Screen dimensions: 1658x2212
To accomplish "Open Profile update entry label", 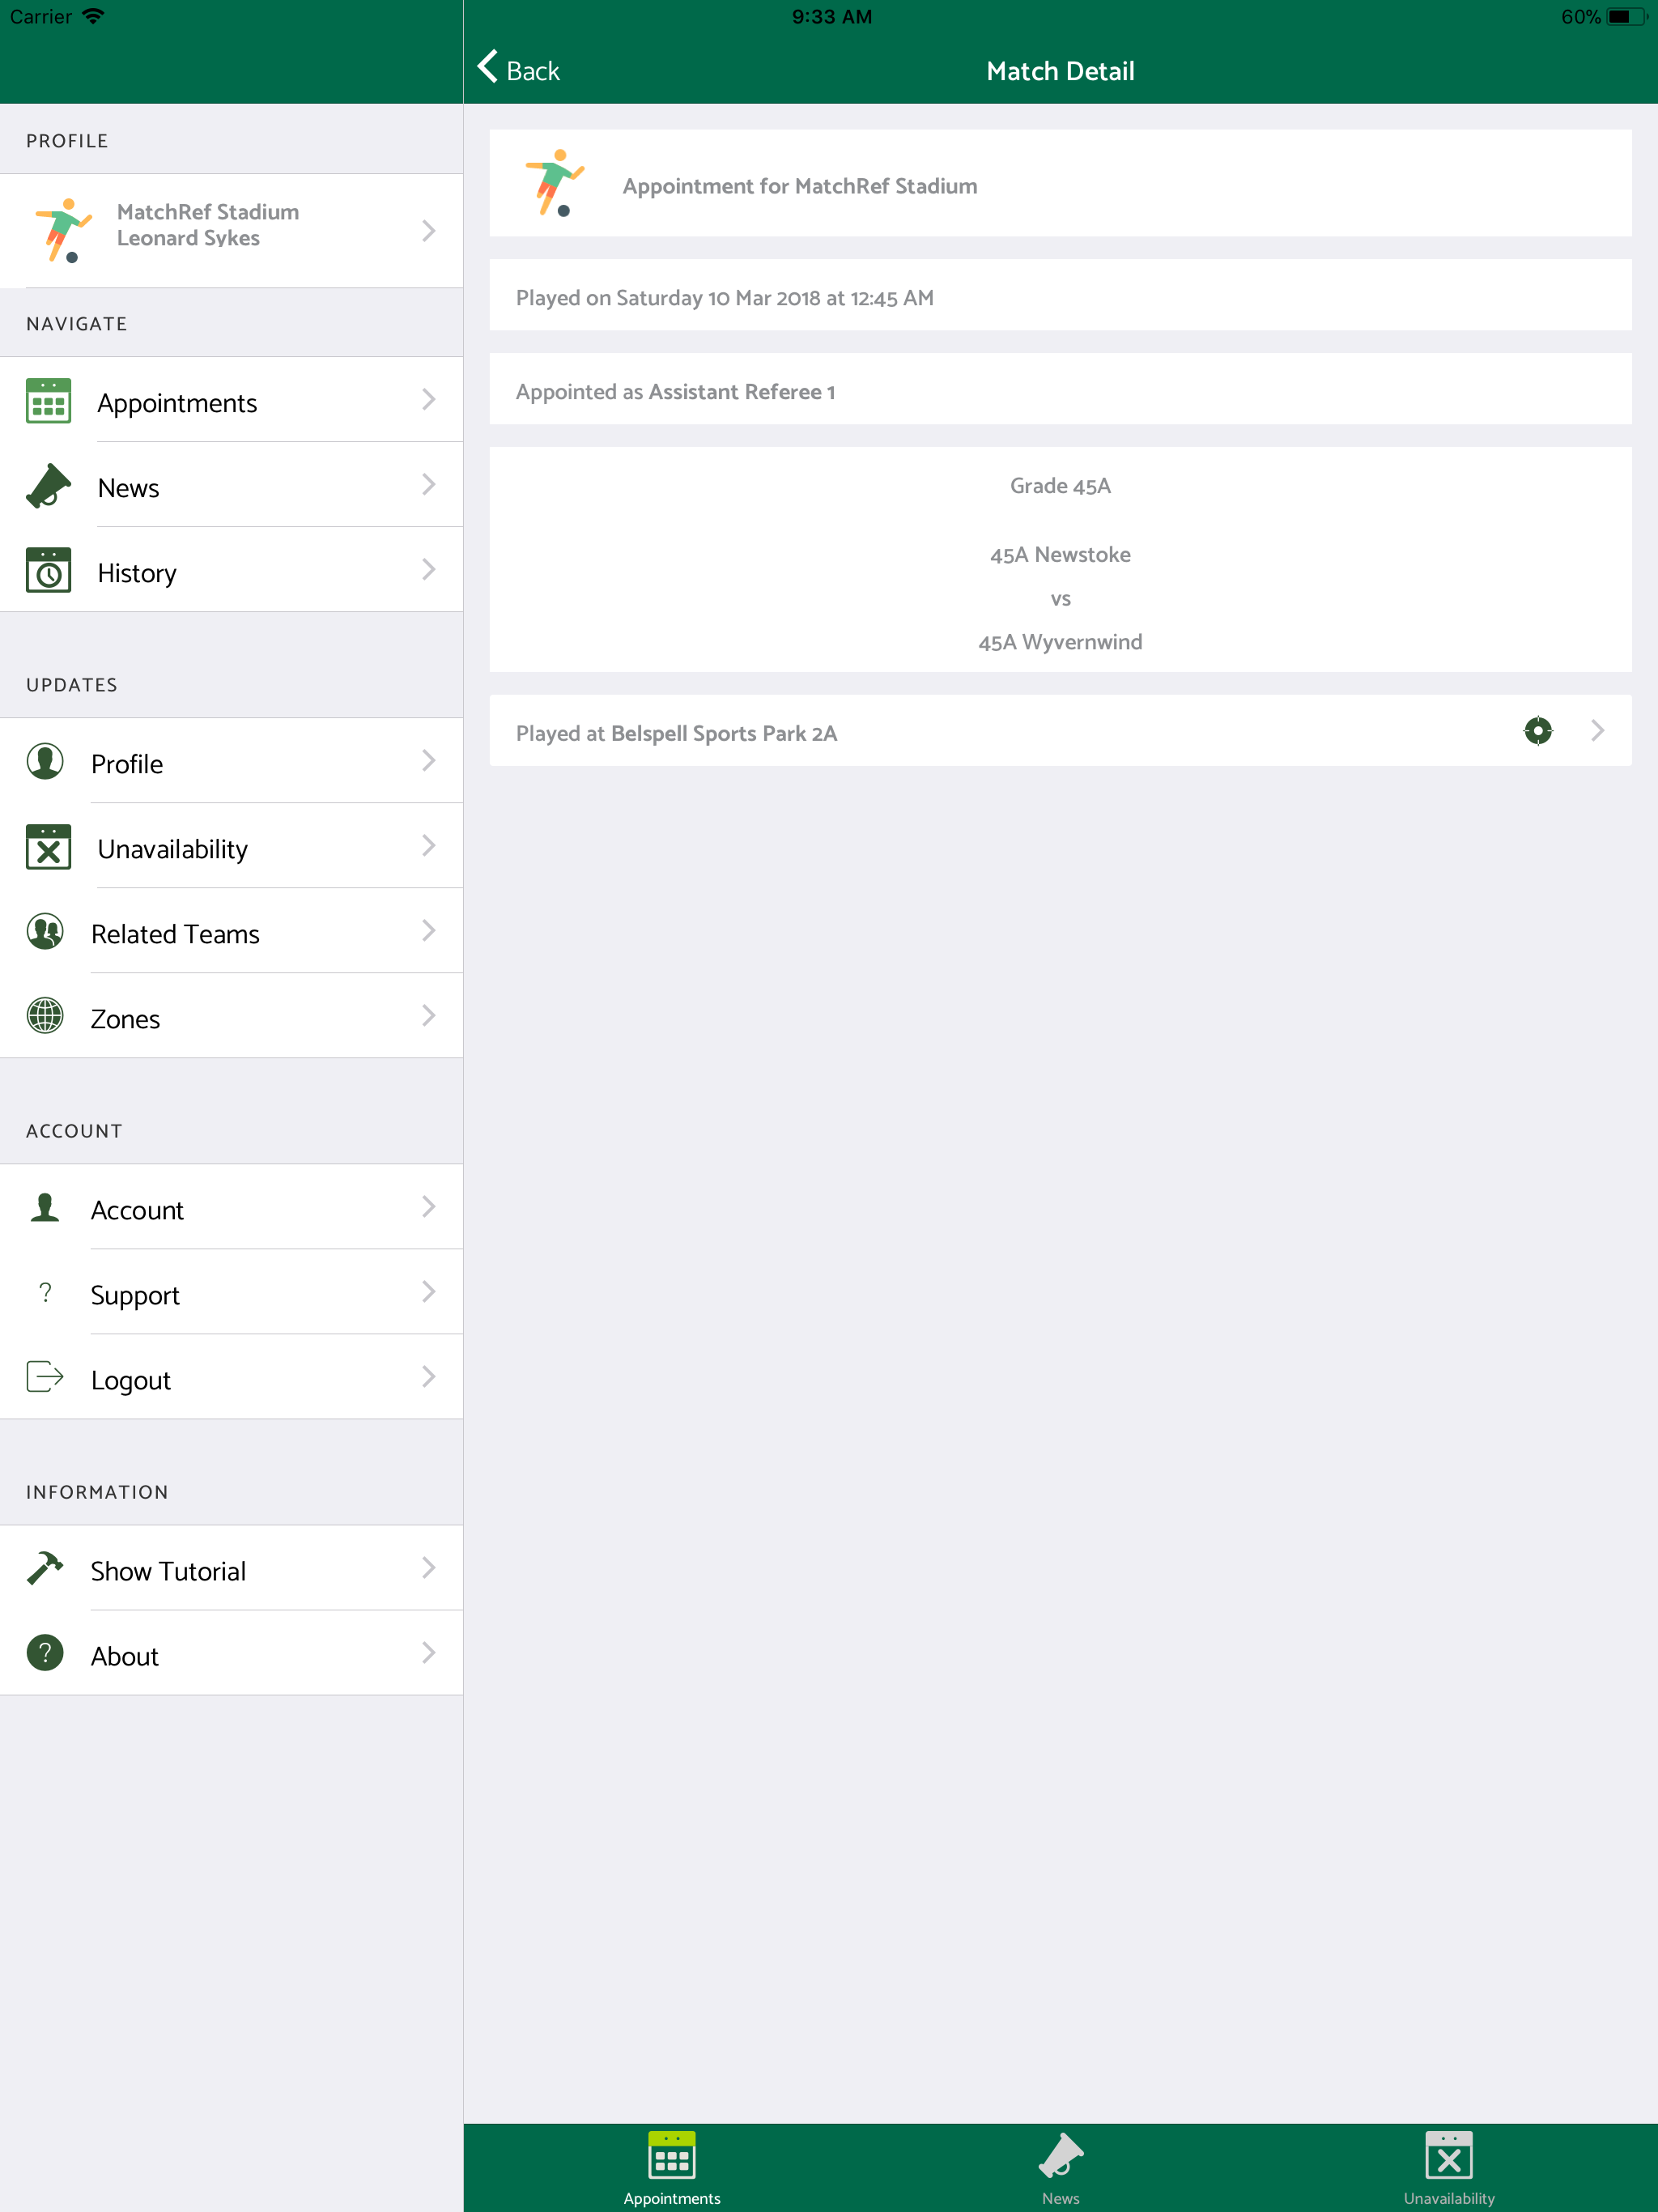I will point(127,764).
